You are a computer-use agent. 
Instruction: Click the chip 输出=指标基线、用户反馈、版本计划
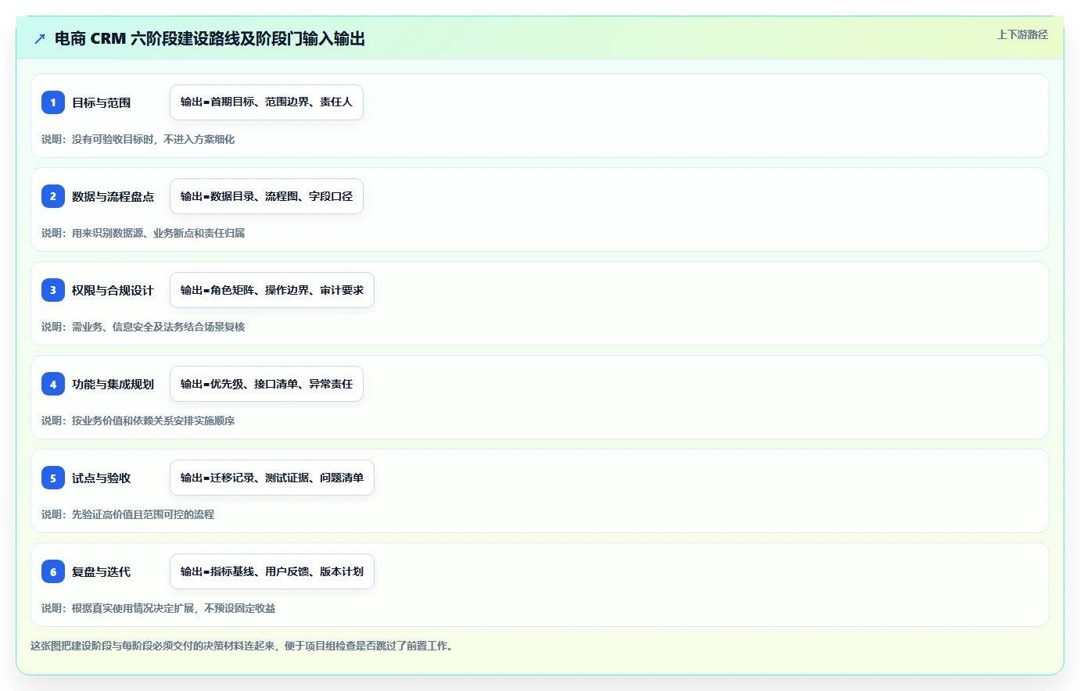[272, 571]
